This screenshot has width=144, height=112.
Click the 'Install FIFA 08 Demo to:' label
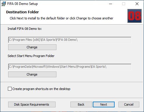25,29
